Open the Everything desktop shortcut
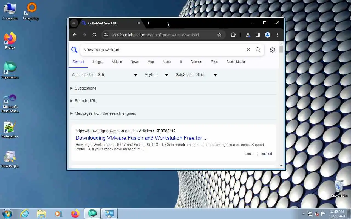 (31, 11)
